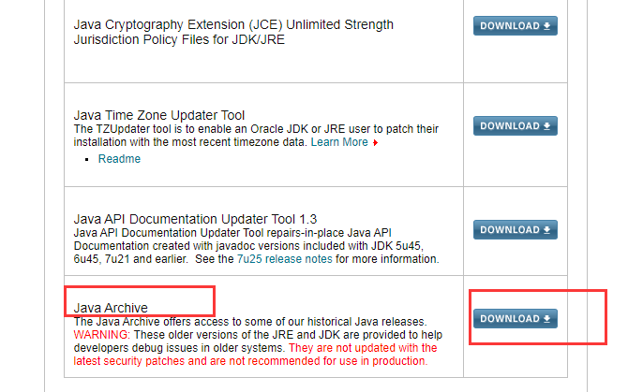This screenshot has height=392, width=643.
Task: Open the Learn More link
Action: point(339,142)
